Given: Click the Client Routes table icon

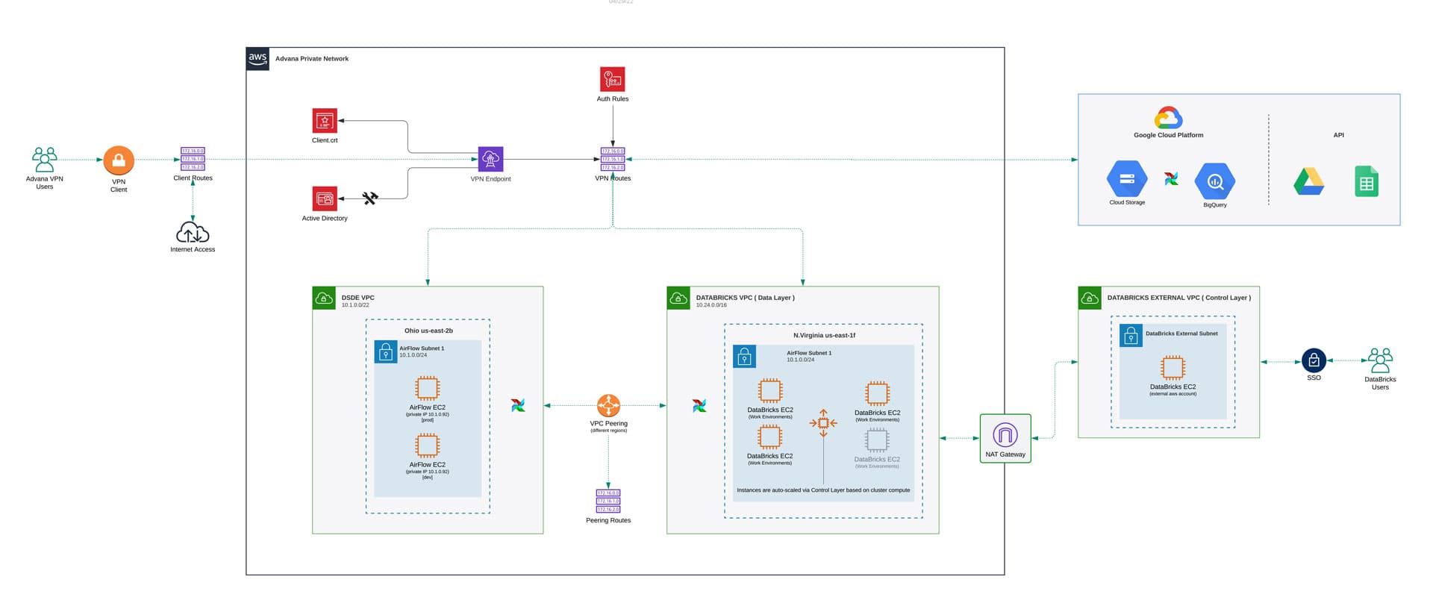Looking at the screenshot, I should (193, 159).
